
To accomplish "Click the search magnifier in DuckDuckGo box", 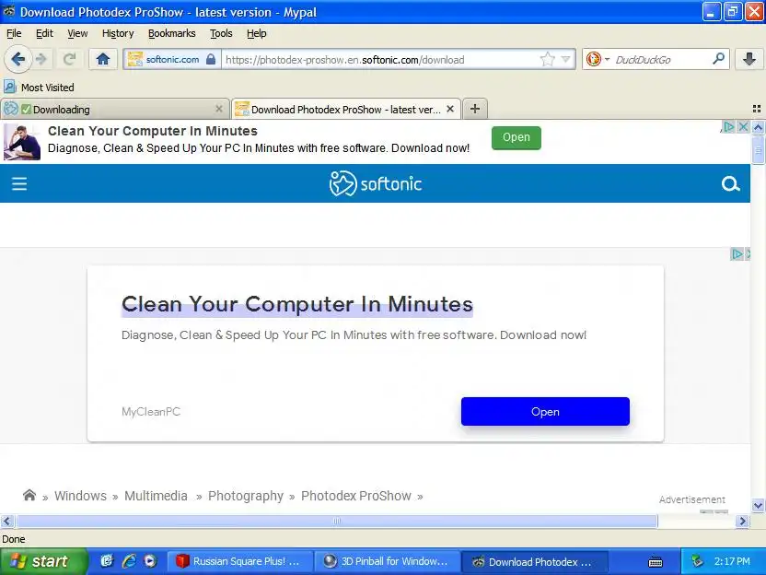I will pos(719,59).
